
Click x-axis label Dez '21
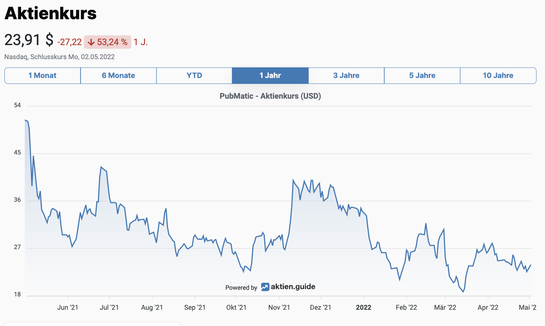coord(321,308)
